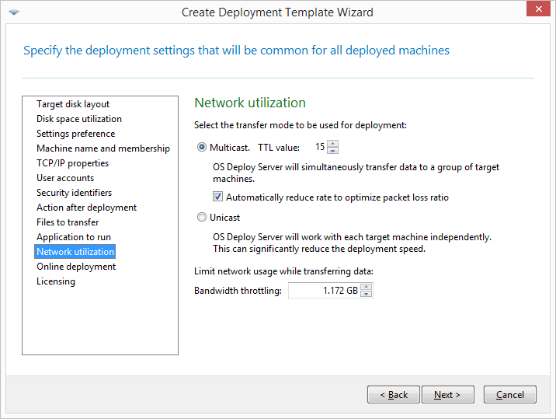Cancel the deployment template wizard
The image size is (556, 419).
pyautogui.click(x=510, y=395)
